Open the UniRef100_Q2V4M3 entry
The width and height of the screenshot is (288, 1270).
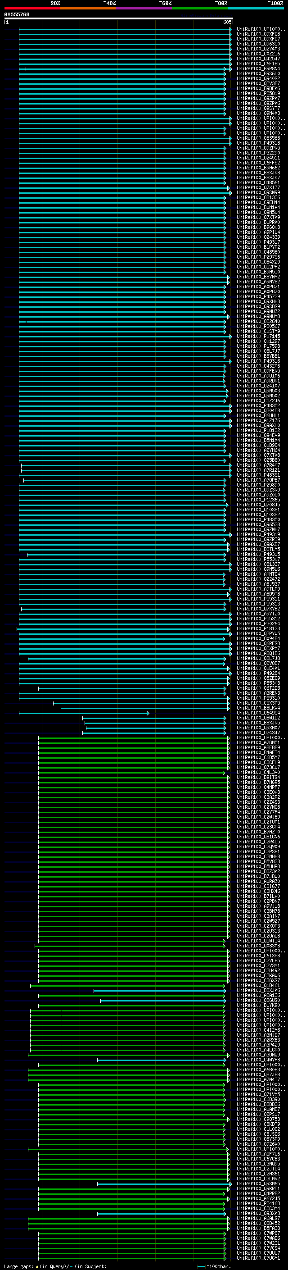258,49
